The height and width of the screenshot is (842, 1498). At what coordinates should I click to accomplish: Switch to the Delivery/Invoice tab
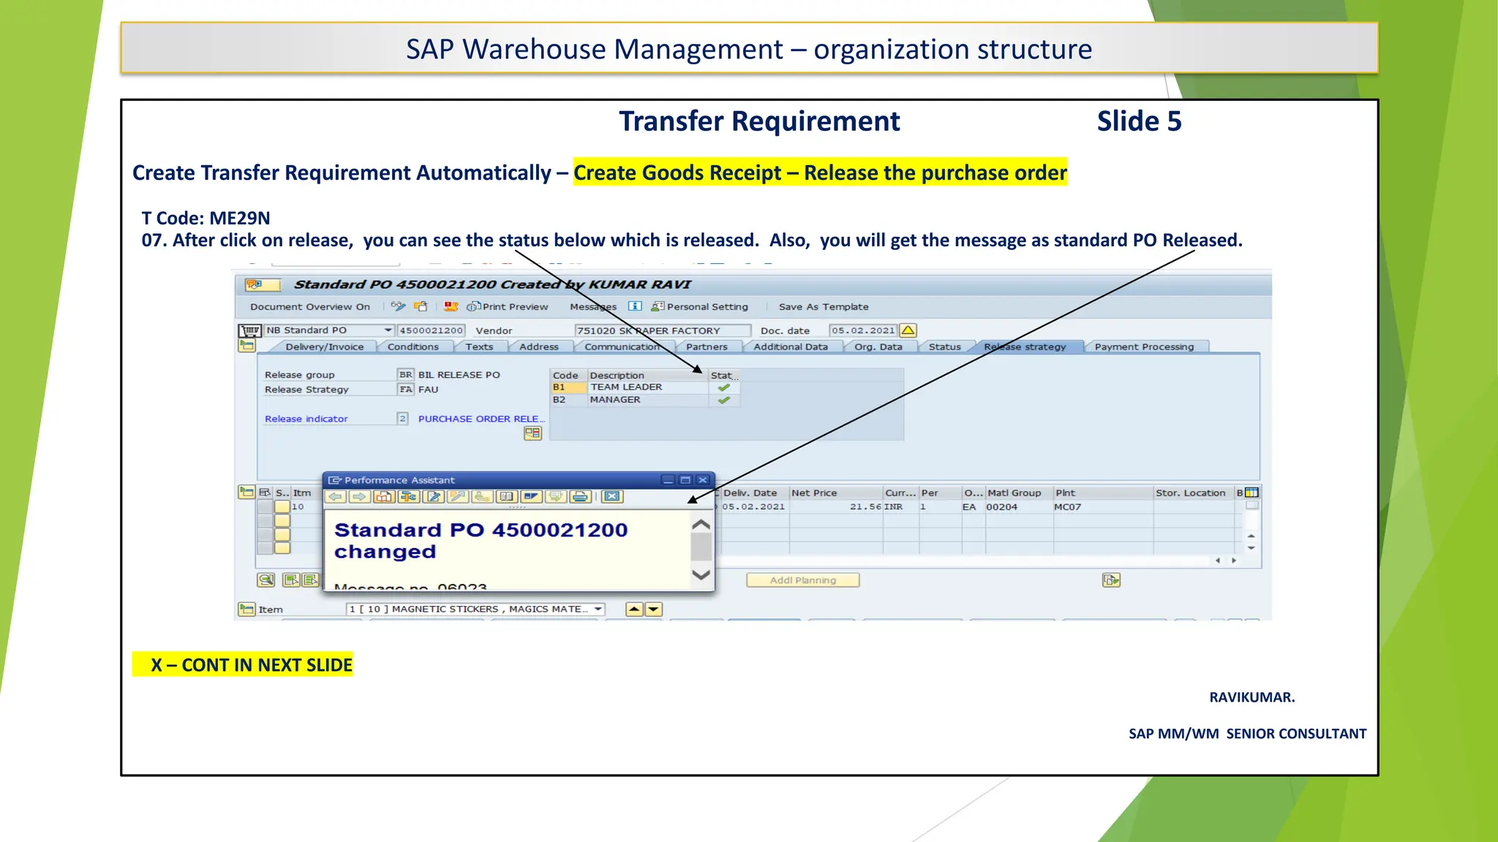325,347
